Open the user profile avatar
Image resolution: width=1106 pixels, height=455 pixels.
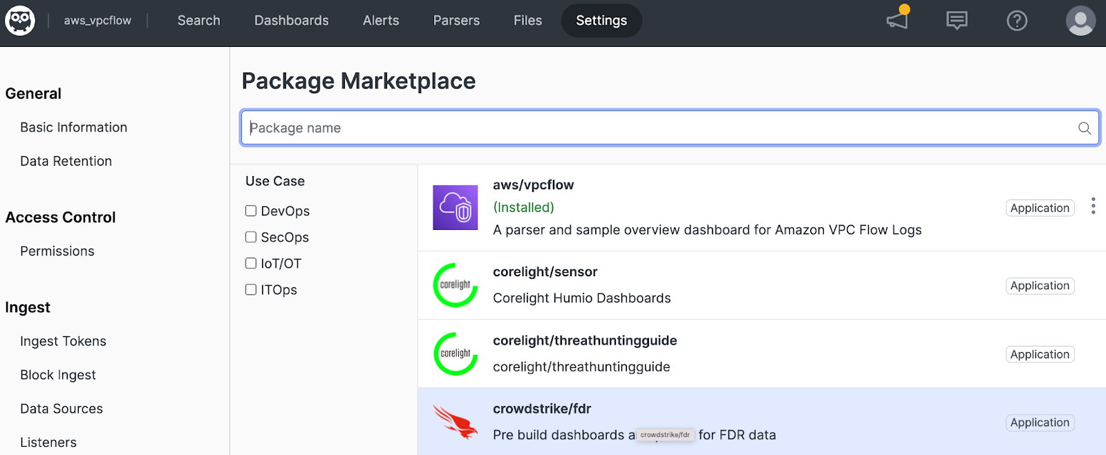point(1080,21)
